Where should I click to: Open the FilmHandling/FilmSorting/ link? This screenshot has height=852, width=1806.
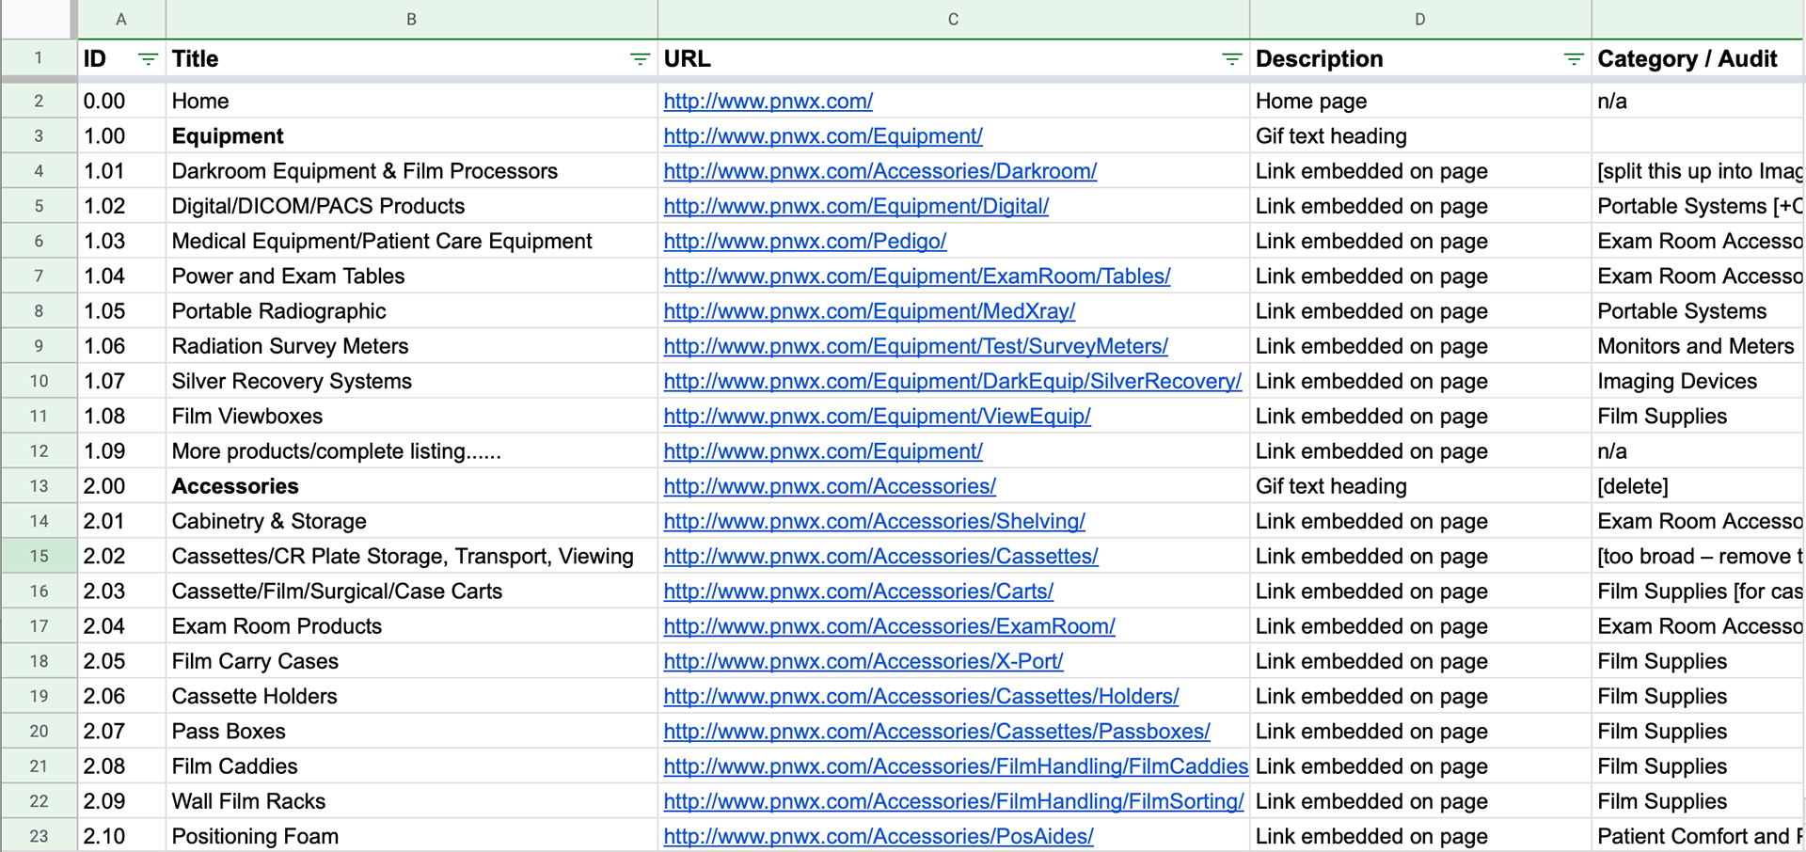point(953,801)
